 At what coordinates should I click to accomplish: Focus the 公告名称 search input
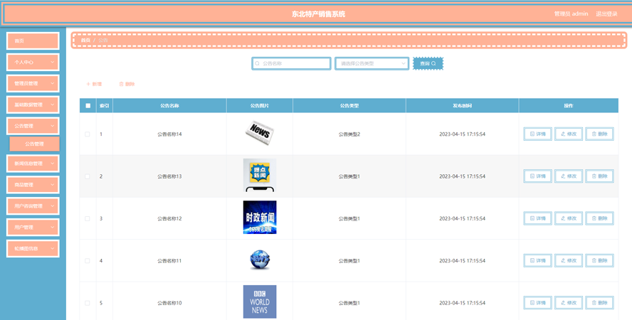(x=291, y=63)
